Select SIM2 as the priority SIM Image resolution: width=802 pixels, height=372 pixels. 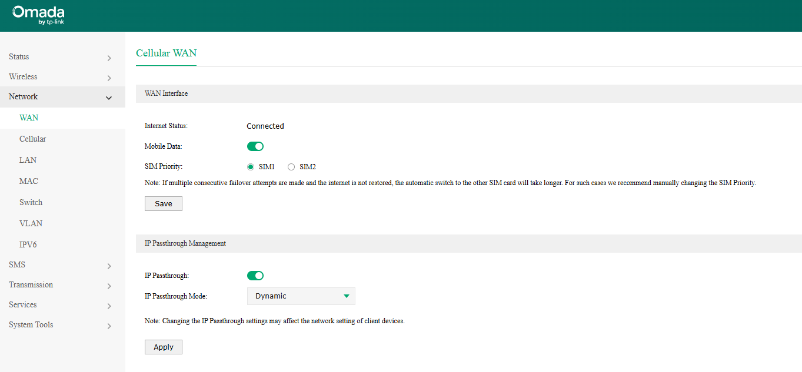tap(291, 166)
